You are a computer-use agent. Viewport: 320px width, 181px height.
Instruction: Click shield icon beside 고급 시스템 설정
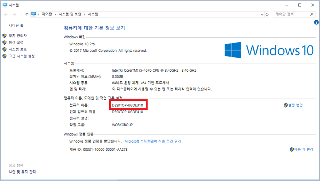(4, 56)
